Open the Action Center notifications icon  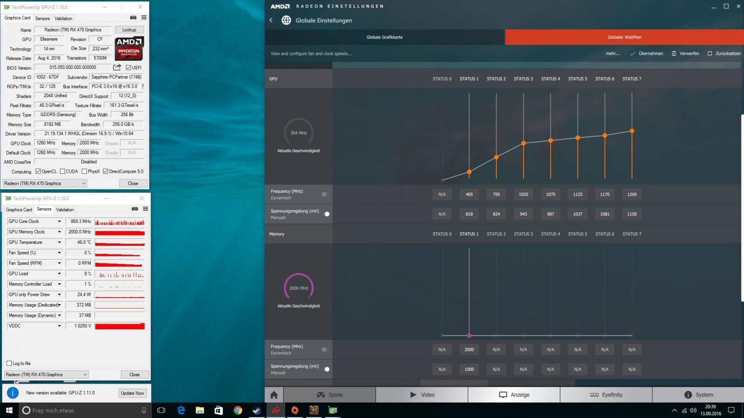pyautogui.click(x=731, y=410)
